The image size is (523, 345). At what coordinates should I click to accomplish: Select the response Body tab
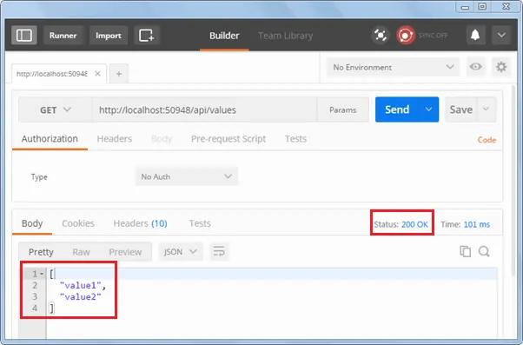pyautogui.click(x=32, y=223)
